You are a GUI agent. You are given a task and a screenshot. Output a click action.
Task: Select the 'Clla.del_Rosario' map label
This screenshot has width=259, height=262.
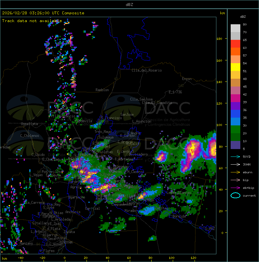coord(147,70)
